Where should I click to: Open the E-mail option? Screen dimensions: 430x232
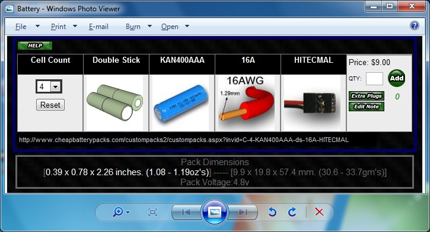98,27
